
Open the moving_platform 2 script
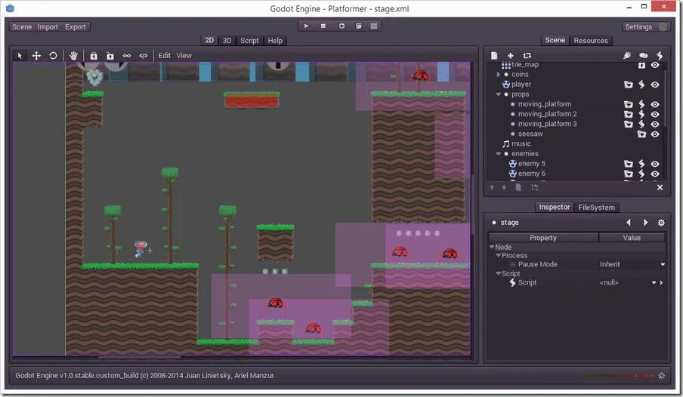point(641,114)
